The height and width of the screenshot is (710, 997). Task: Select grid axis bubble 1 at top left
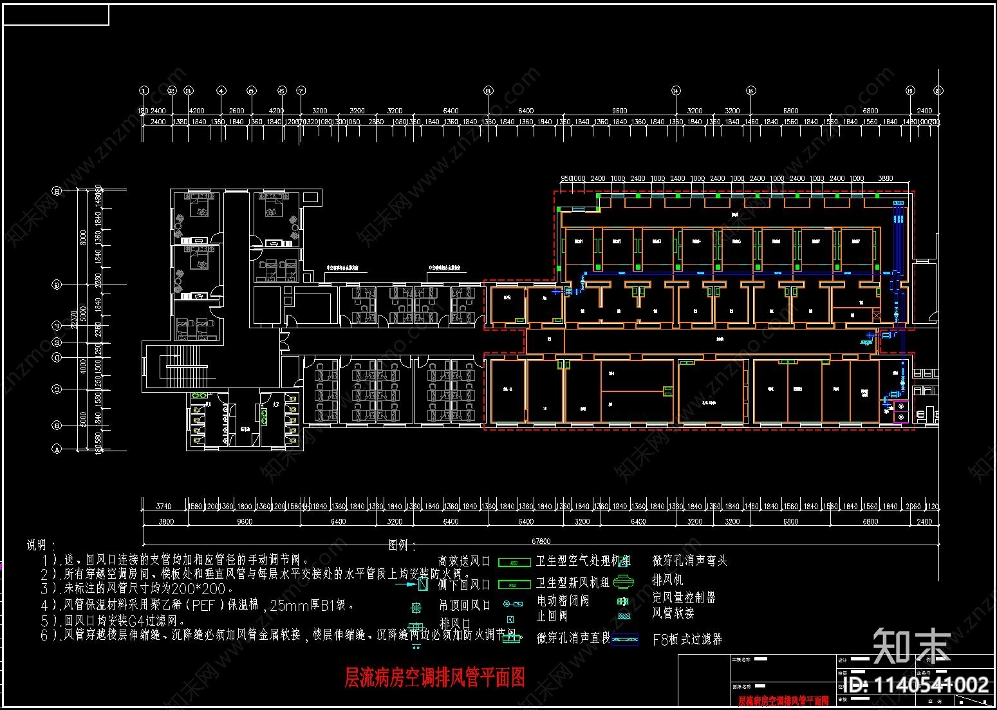coord(144,91)
